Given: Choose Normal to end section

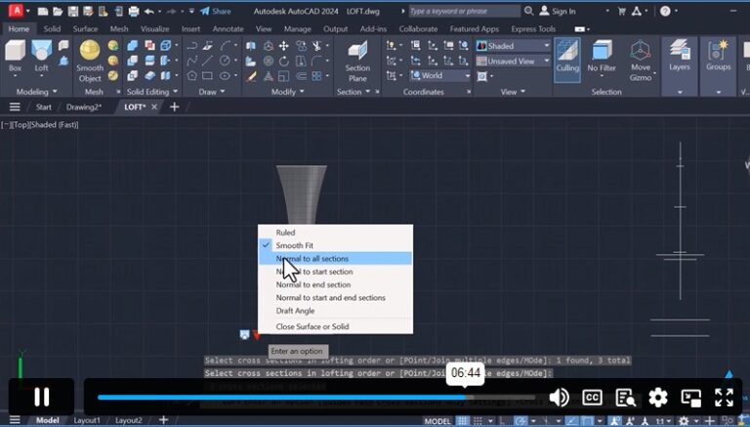Looking at the screenshot, I should point(335,284).
